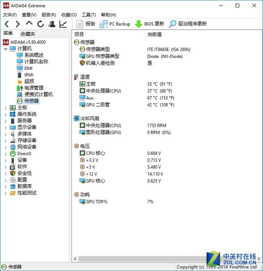Viewport: 263px width, 271px height.
Task: Open the 报告(R) menu
Action: 49,15
